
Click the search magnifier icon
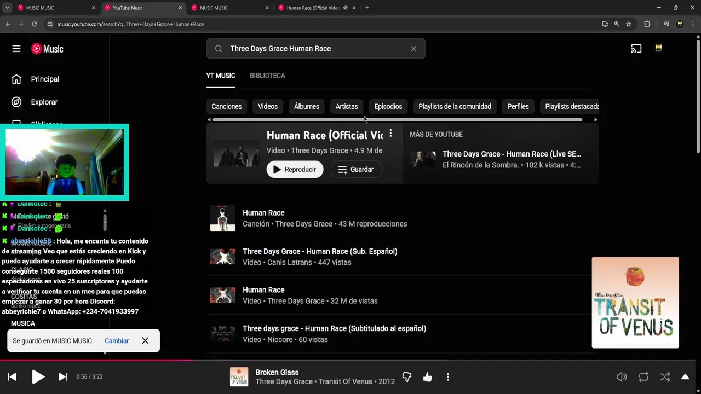pyautogui.click(x=219, y=49)
